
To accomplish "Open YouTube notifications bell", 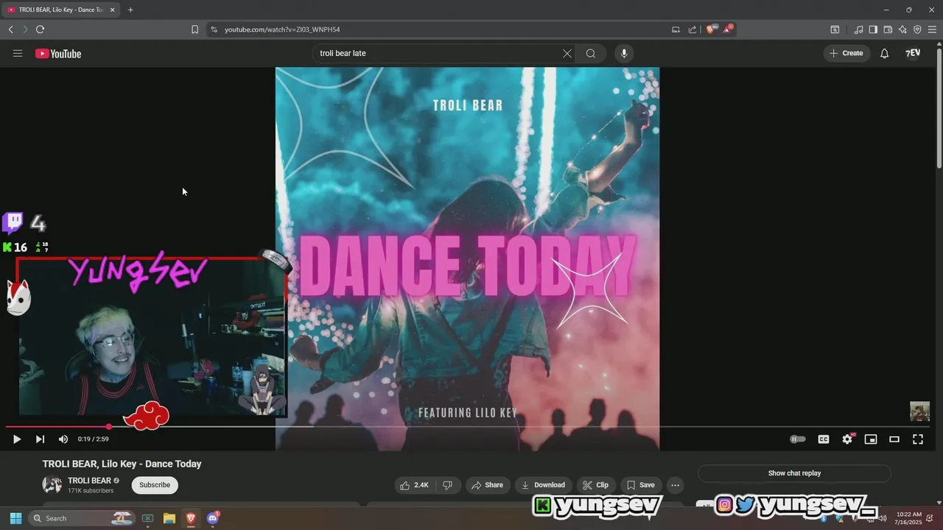I will 885,53.
